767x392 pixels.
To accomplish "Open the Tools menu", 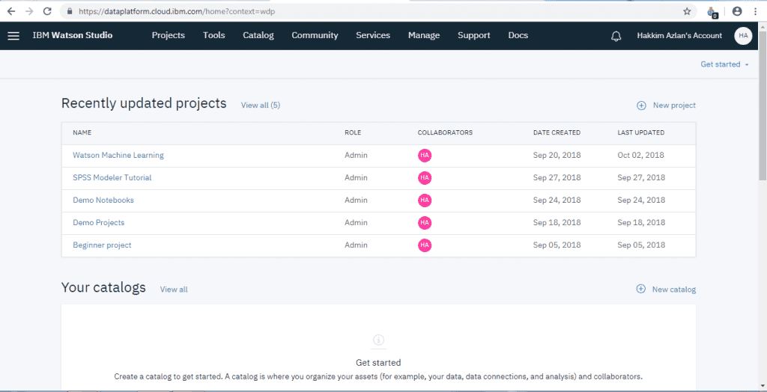I will coord(213,36).
